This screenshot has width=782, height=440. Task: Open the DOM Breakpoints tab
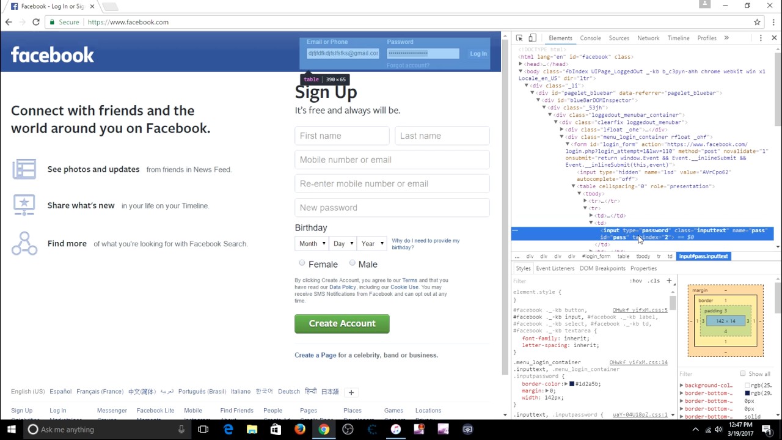(x=602, y=268)
